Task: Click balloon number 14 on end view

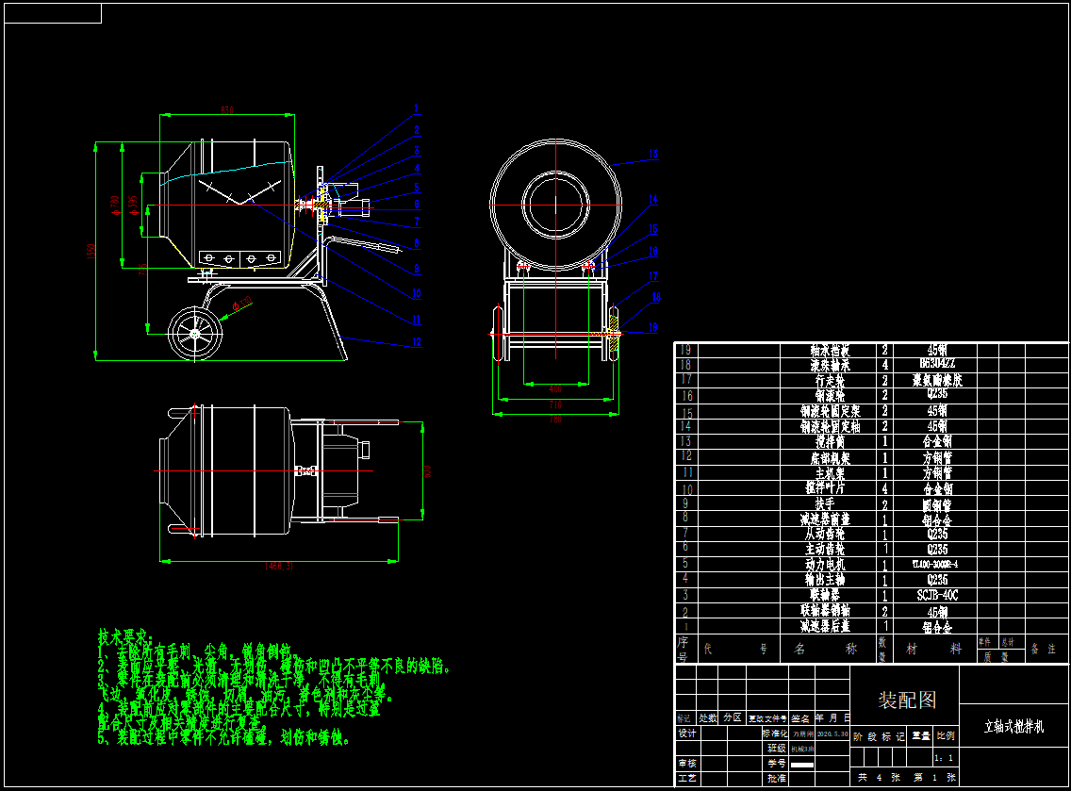Action: pos(653,200)
